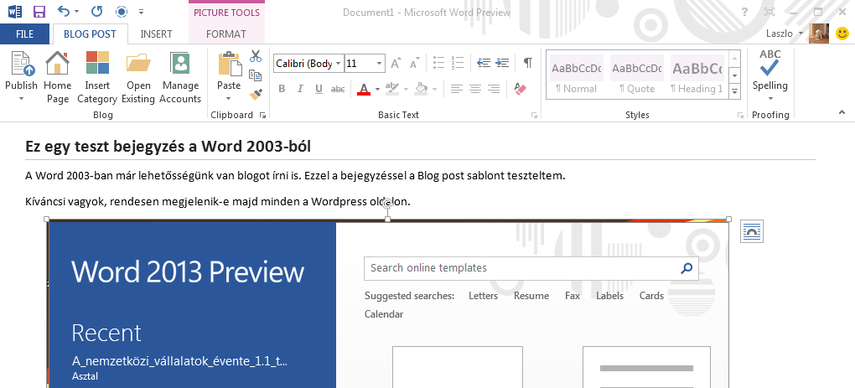Open Word Help question mark
The height and width of the screenshot is (388, 855).
(x=745, y=12)
